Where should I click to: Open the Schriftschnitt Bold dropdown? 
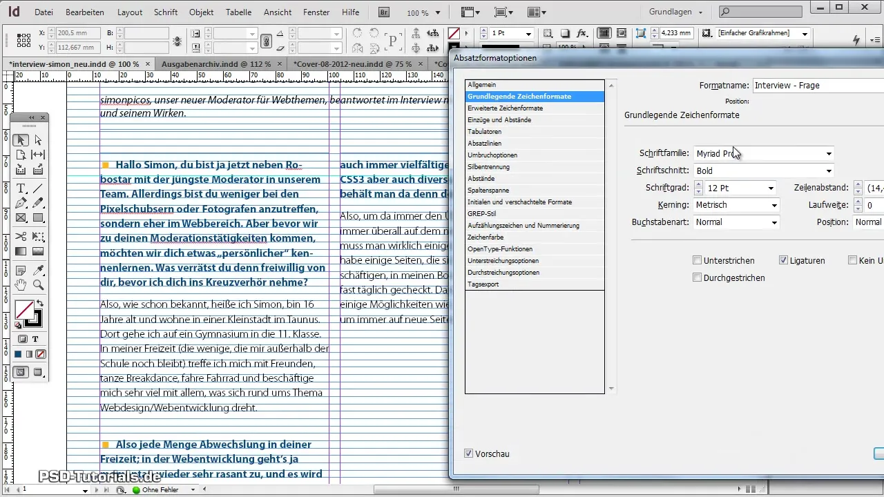point(763,170)
